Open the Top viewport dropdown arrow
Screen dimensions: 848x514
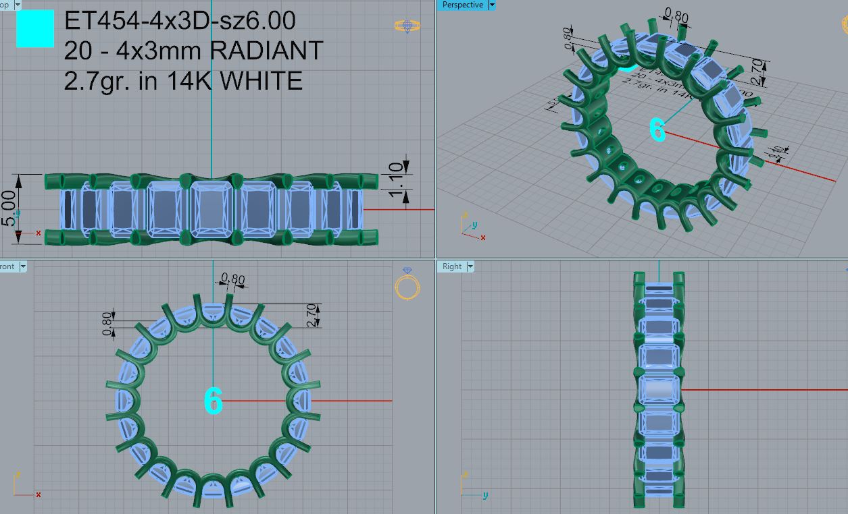coord(16,5)
